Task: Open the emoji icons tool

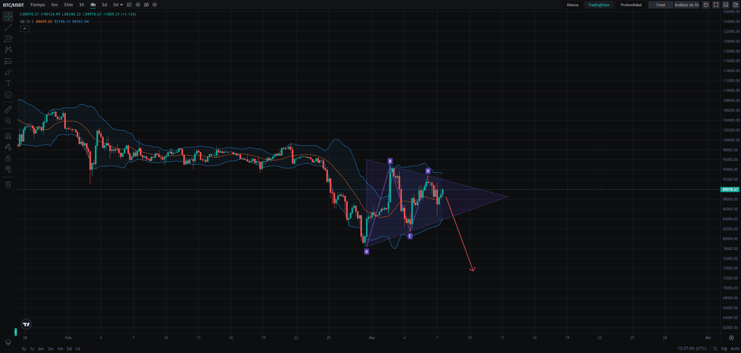Action: click(x=8, y=95)
